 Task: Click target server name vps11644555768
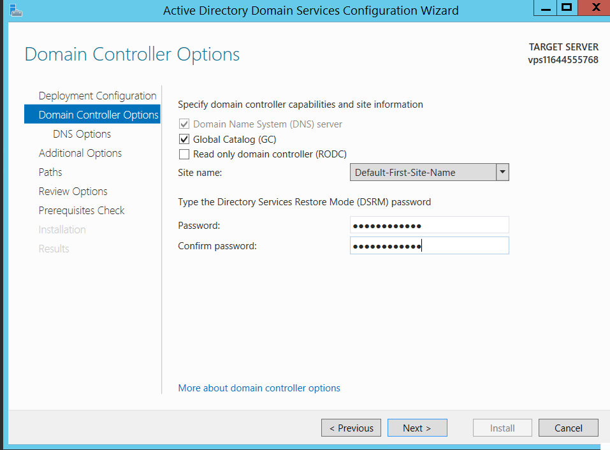point(563,60)
